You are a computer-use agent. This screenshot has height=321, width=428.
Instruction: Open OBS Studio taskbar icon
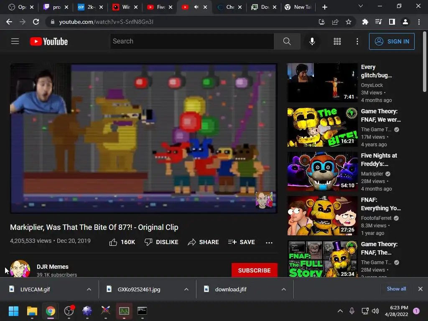(x=69, y=311)
